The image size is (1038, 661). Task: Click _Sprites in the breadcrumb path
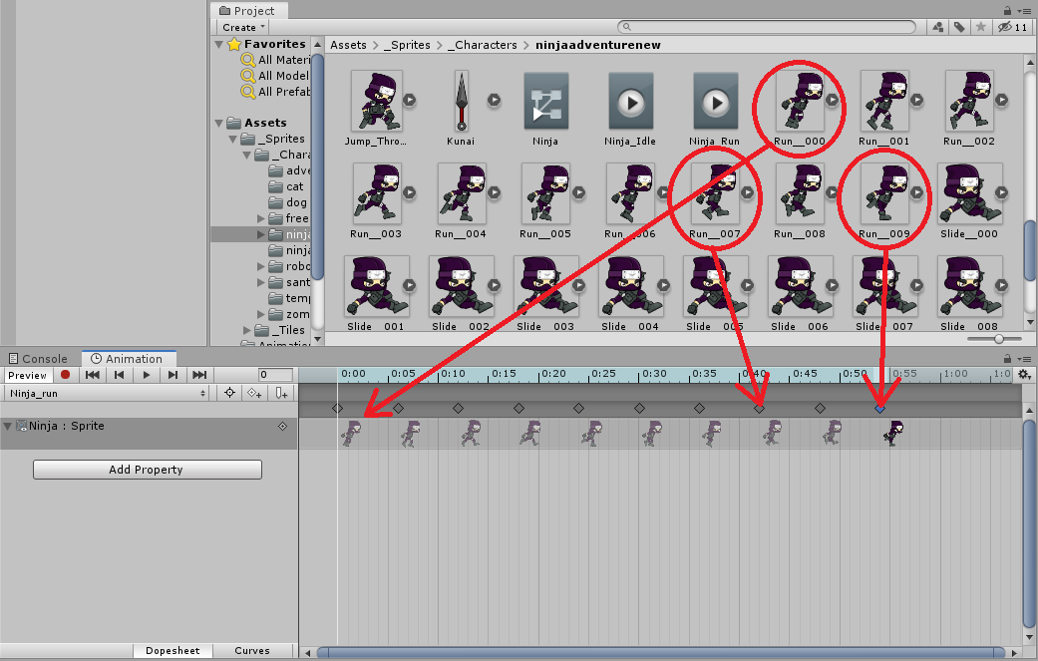pyautogui.click(x=407, y=45)
